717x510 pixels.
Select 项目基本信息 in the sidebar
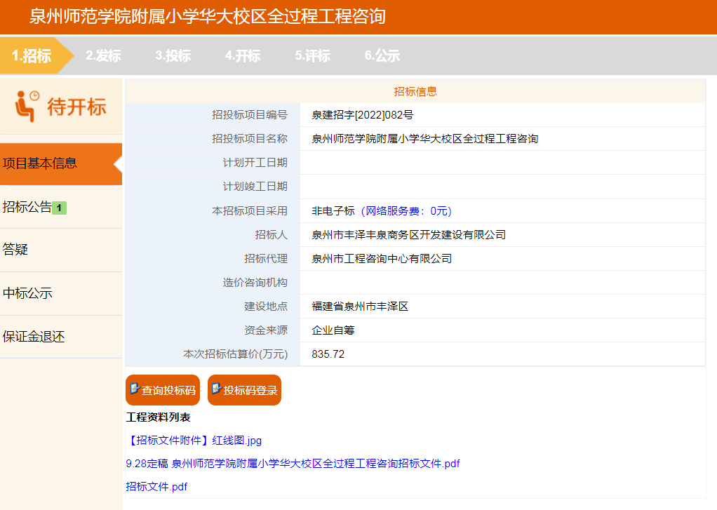(x=61, y=163)
